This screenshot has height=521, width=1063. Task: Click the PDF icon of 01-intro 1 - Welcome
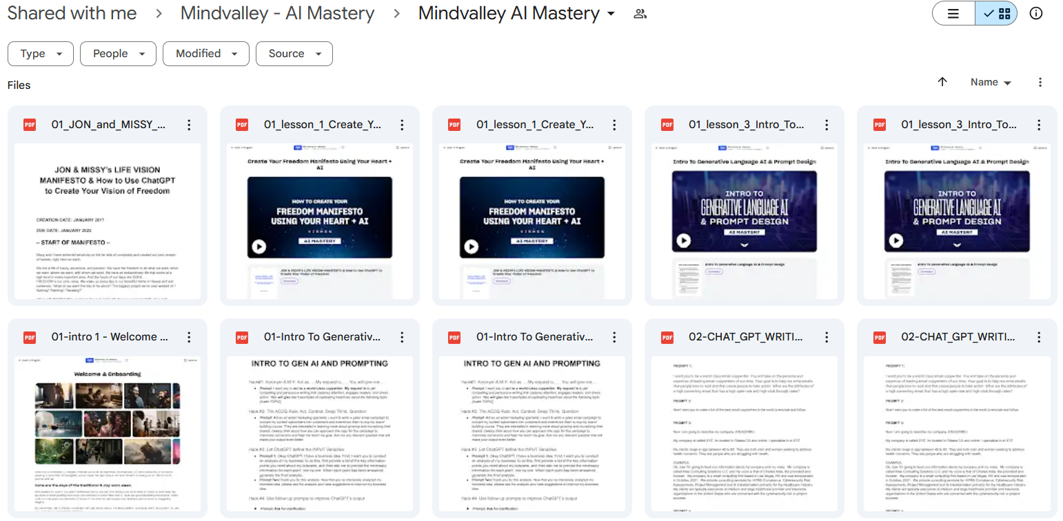pos(30,337)
